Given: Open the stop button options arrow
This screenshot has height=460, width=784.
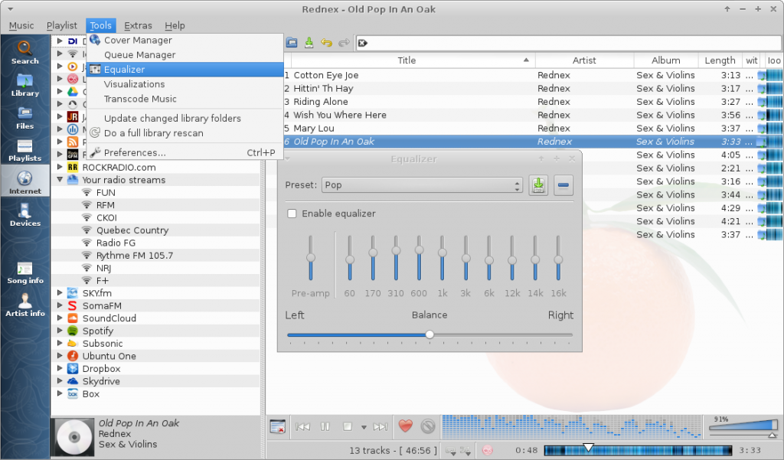Looking at the screenshot, I should coord(364,427).
